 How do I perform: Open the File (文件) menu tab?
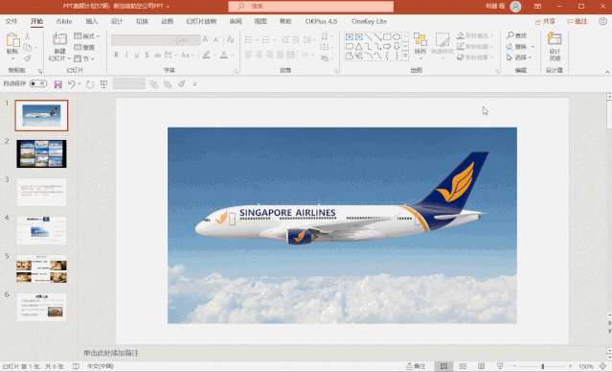11,21
